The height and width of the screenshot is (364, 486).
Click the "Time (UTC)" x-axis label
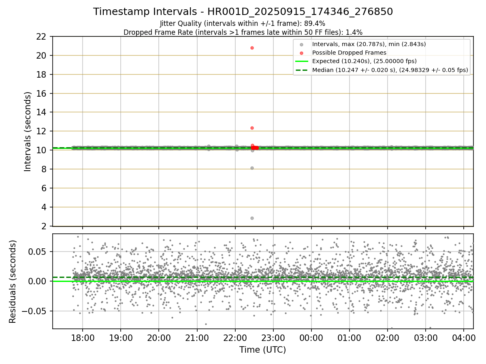(x=262, y=350)
